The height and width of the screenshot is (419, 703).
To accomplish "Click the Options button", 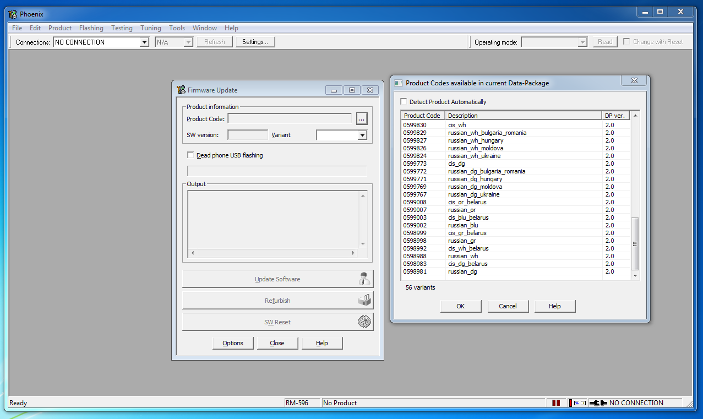I will pyautogui.click(x=233, y=343).
